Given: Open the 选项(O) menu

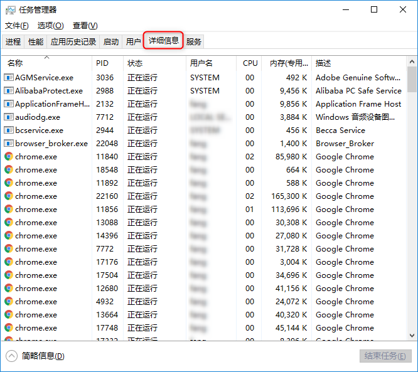Looking at the screenshot, I should tap(51, 26).
